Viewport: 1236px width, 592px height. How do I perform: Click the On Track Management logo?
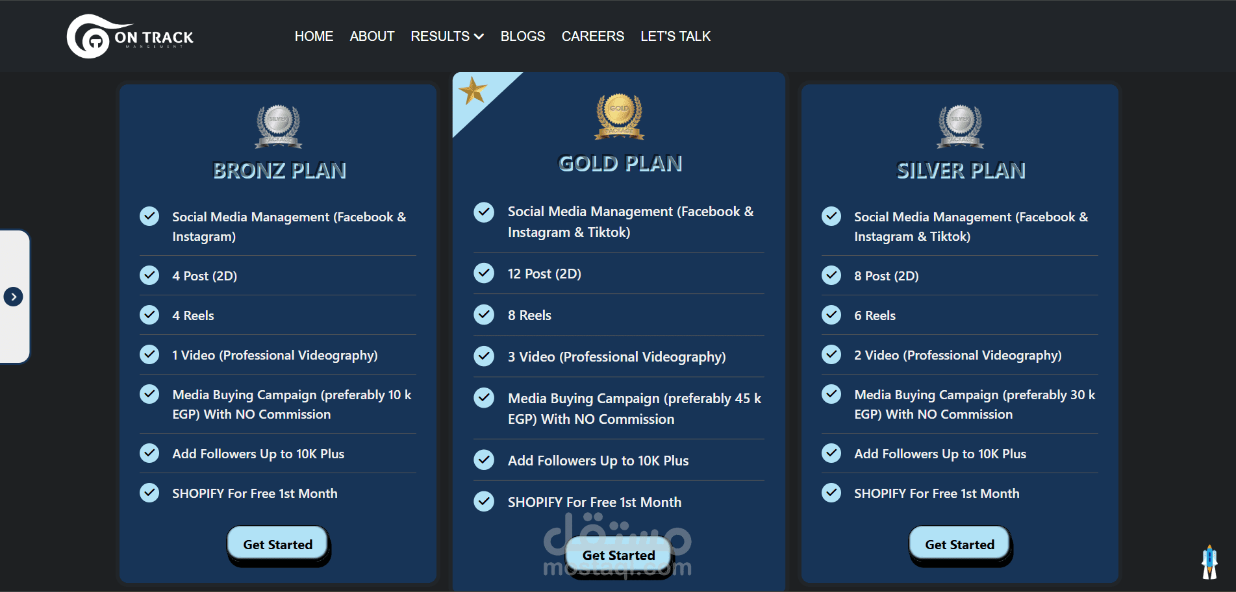pos(129,36)
